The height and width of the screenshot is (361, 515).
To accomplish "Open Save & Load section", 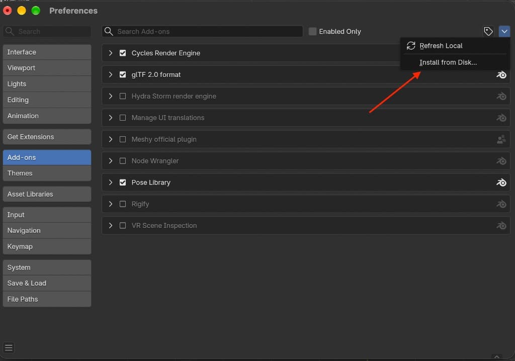I will point(47,283).
